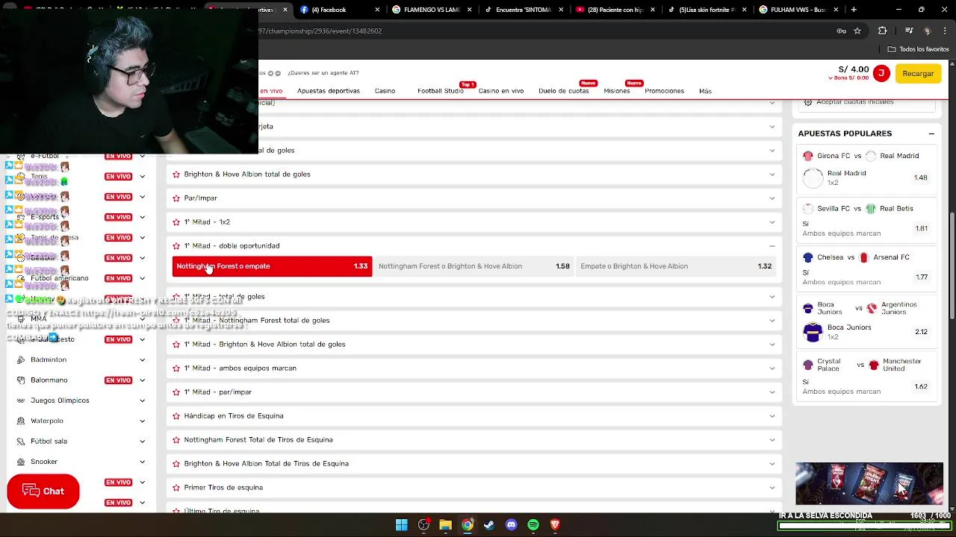Image resolution: width=956 pixels, height=537 pixels.
Task: Expand the Par/Impar market chevron
Action: click(x=772, y=198)
